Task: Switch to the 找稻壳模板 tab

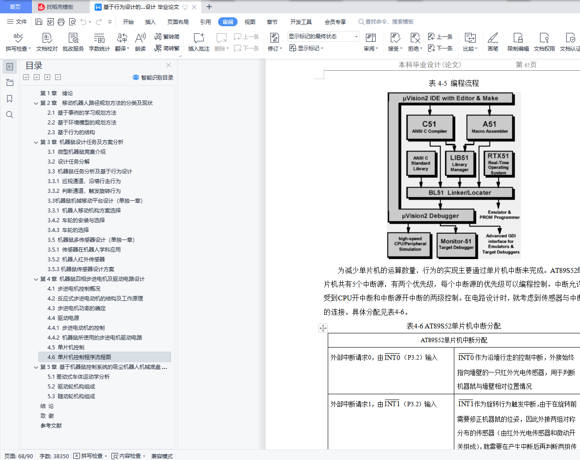Action: (x=60, y=7)
